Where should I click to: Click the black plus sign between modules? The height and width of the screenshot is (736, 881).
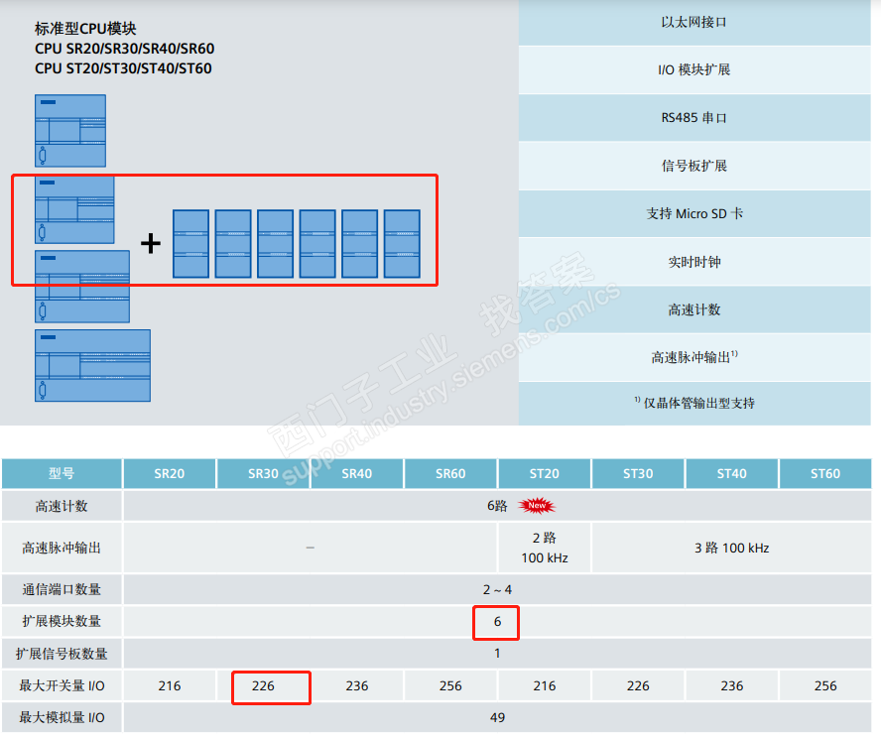coord(151,243)
